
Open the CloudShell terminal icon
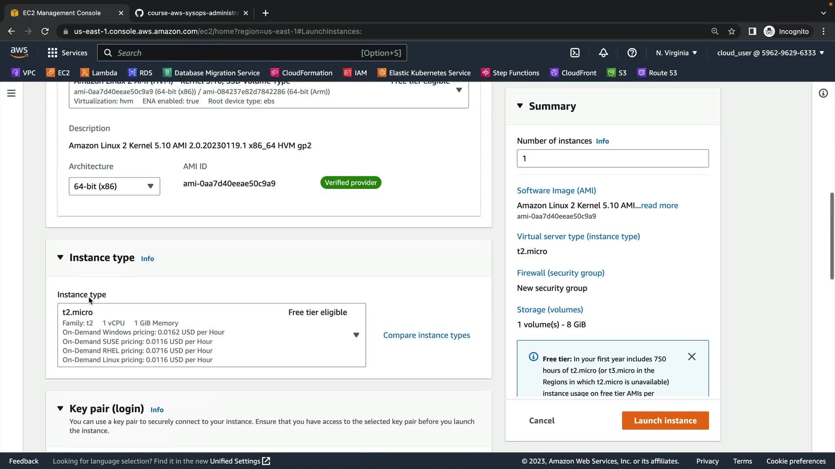(575, 53)
